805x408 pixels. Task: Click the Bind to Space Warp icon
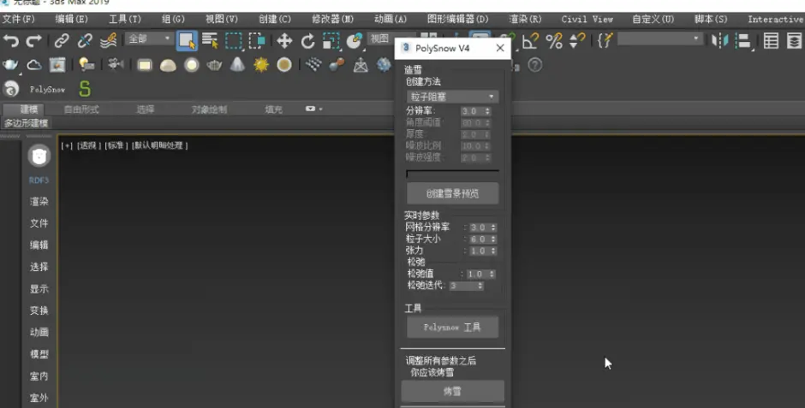pos(108,40)
